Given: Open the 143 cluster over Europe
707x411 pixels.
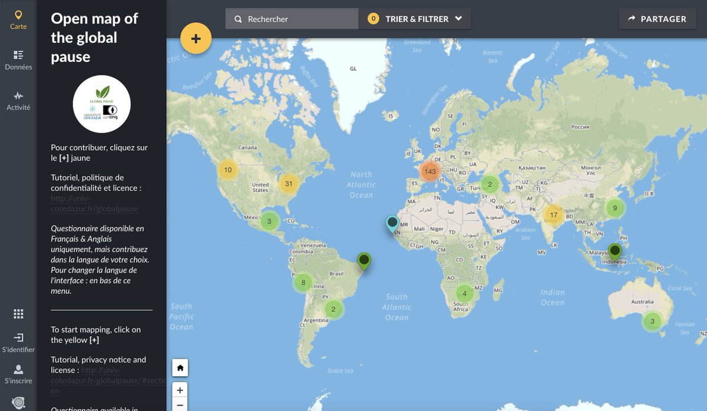Looking at the screenshot, I should point(430,172).
